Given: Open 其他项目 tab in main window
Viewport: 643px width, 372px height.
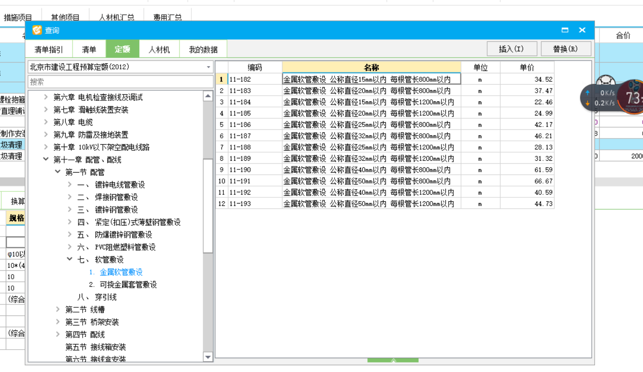Looking at the screenshot, I should pos(66,18).
